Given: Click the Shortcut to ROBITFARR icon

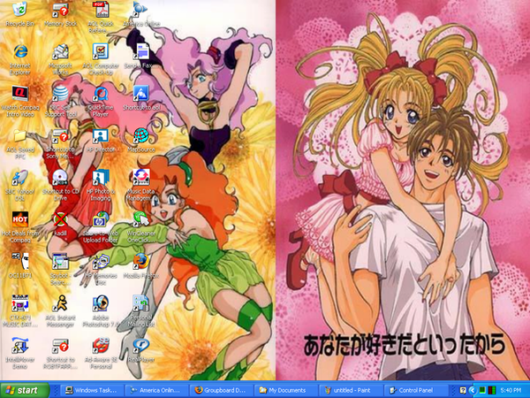Looking at the screenshot, I should click(x=60, y=345).
